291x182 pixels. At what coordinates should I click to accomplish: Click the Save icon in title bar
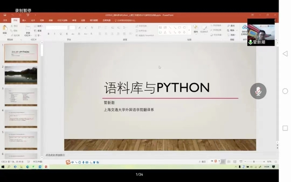[4, 15]
